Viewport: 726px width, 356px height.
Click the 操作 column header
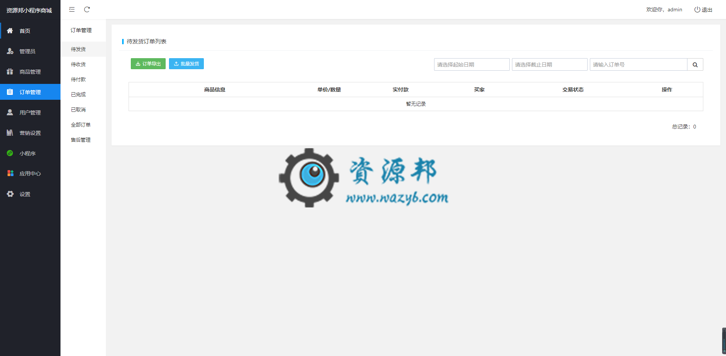click(667, 90)
